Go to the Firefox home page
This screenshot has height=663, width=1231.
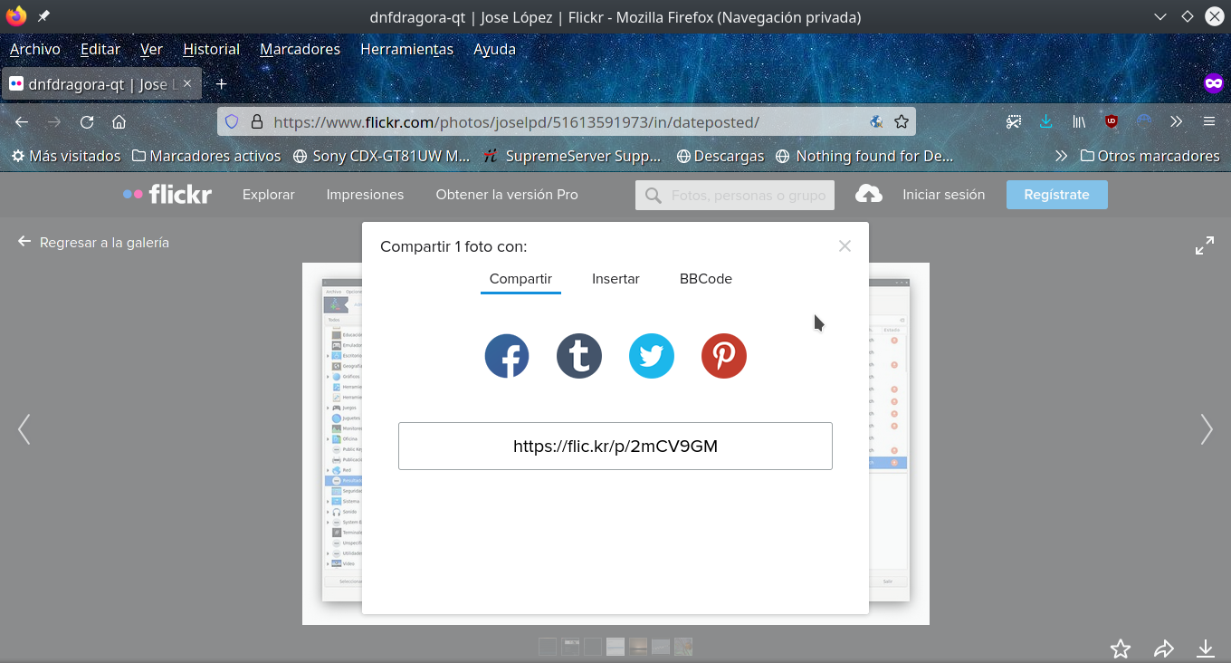pos(119,121)
